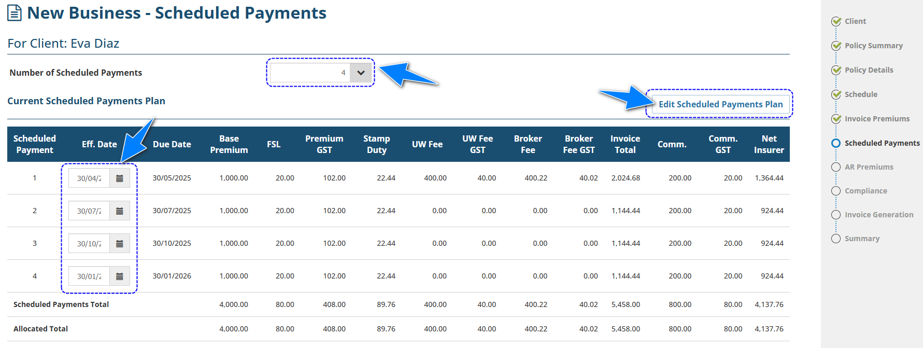This screenshot has height=348, width=923.
Task: Open Invoice Generation step
Action: 879,215
